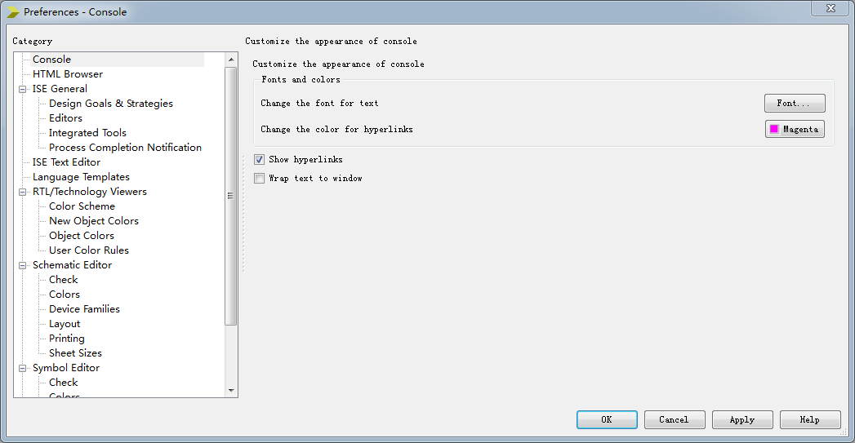Click the Category list vertical scrollbar thumb
855x443 pixels.
coord(231,196)
